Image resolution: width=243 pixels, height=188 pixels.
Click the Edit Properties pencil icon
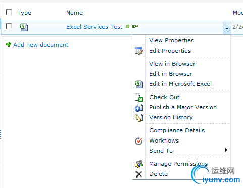139,51
